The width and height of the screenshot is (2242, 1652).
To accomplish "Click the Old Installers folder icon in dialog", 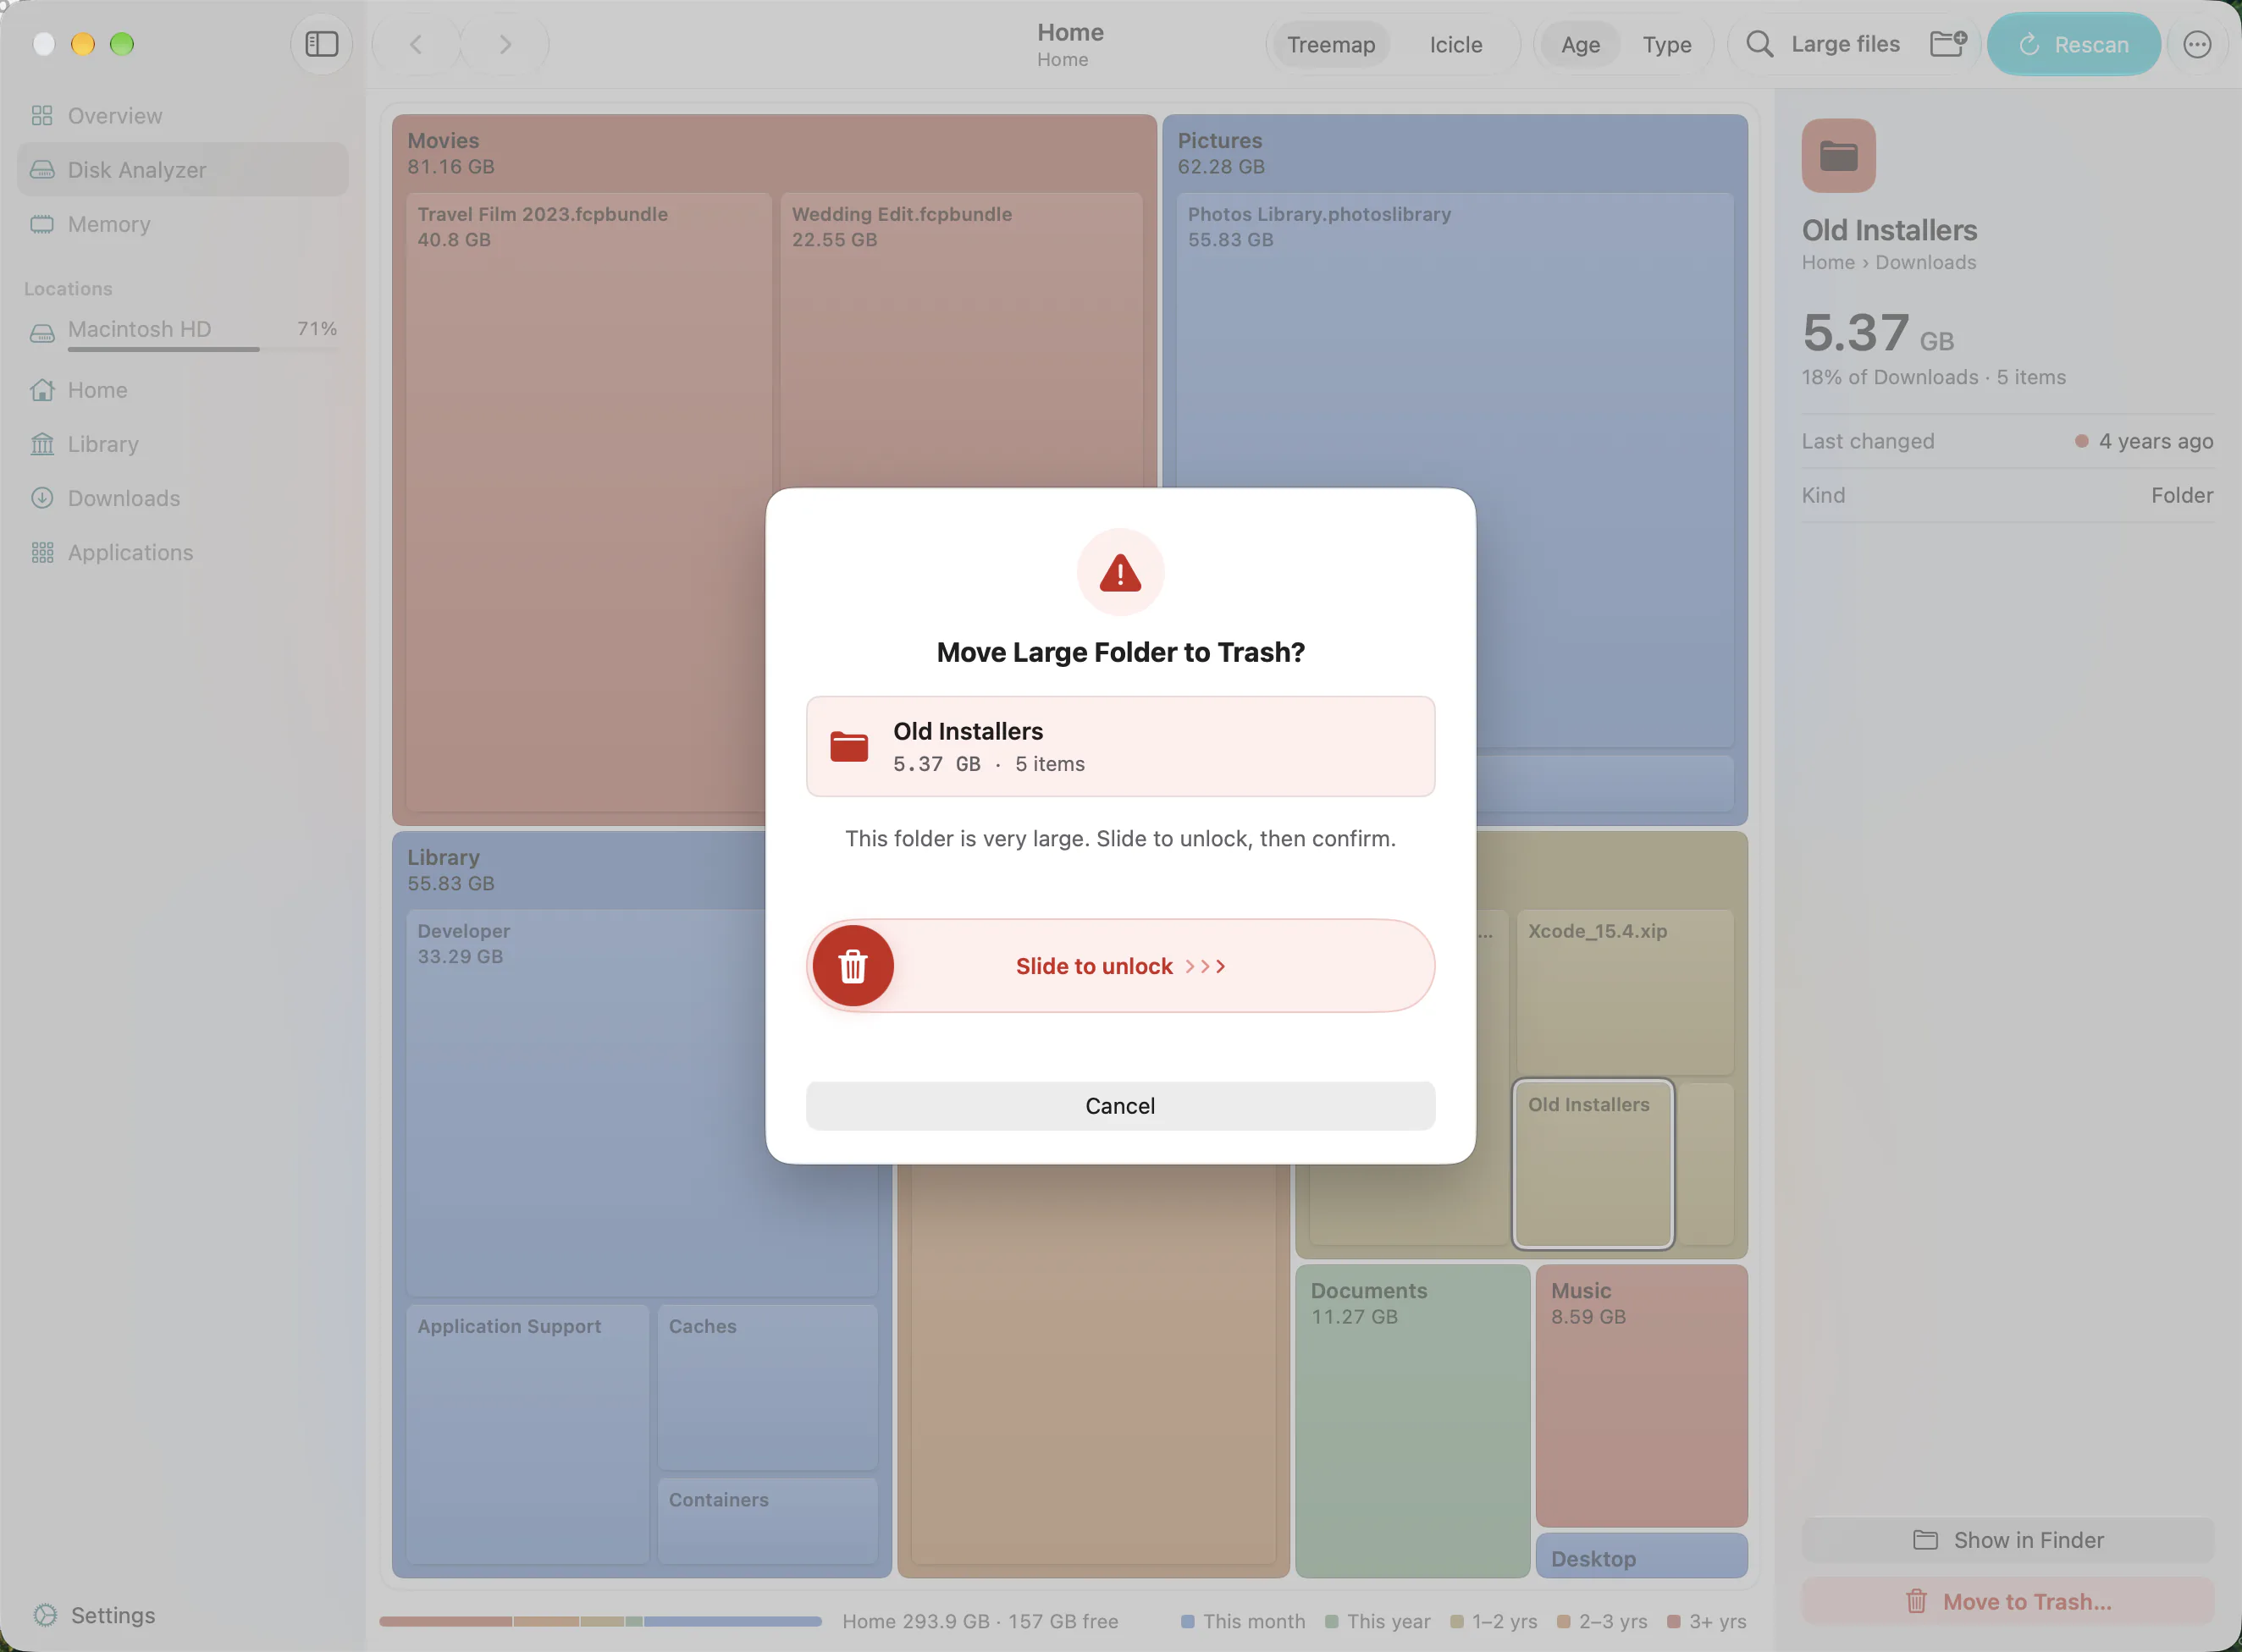I will (848, 747).
